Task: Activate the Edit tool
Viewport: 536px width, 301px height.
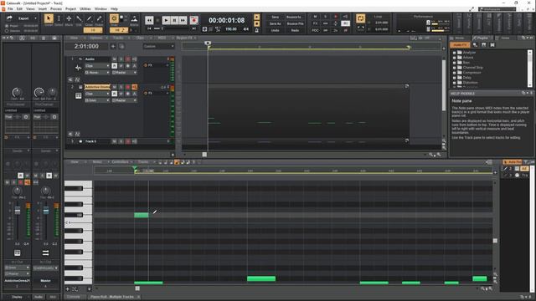Action: coord(79,18)
